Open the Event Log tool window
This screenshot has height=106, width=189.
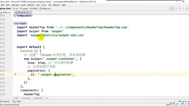point(184,101)
